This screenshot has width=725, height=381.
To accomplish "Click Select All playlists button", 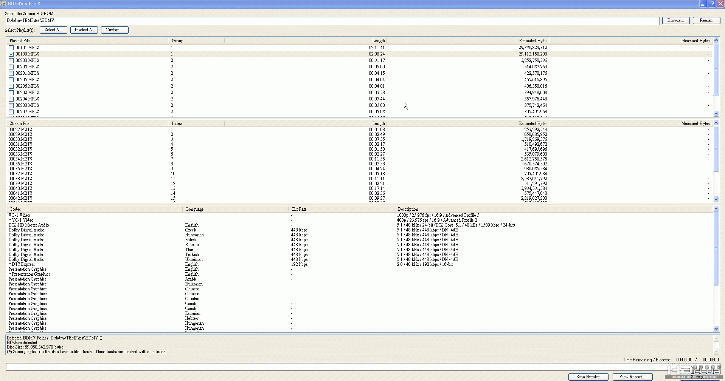I will [53, 30].
